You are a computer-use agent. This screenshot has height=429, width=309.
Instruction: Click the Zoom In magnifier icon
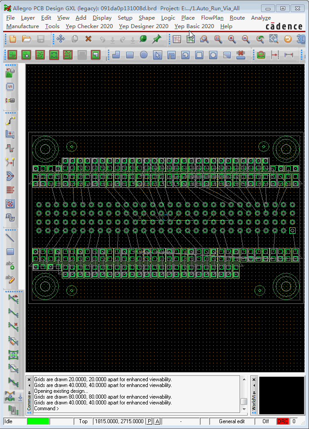[232, 39]
